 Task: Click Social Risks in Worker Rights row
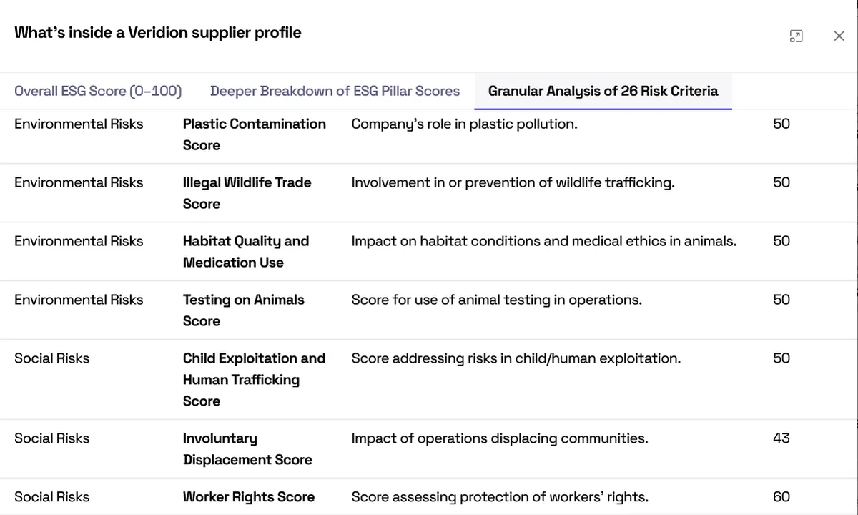click(52, 497)
